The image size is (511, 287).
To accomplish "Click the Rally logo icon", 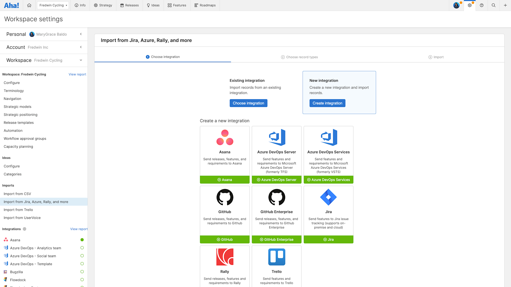I will [225, 257].
